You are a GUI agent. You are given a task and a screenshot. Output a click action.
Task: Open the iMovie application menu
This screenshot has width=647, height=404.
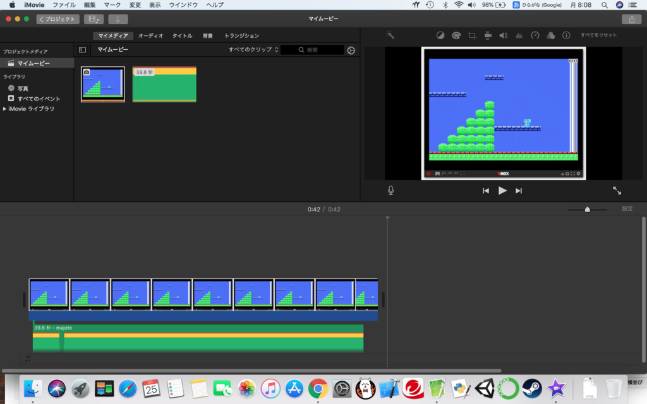(34, 5)
